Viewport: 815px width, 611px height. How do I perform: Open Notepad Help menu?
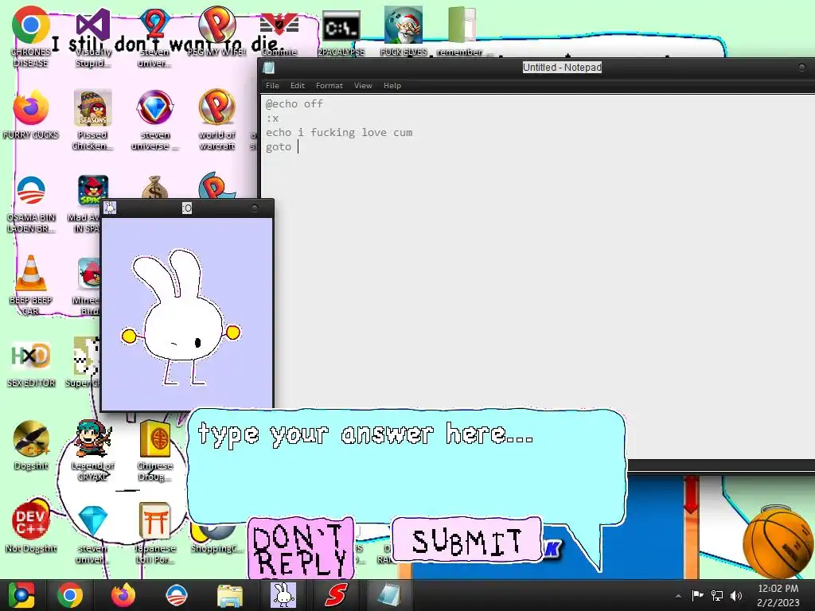[392, 86]
